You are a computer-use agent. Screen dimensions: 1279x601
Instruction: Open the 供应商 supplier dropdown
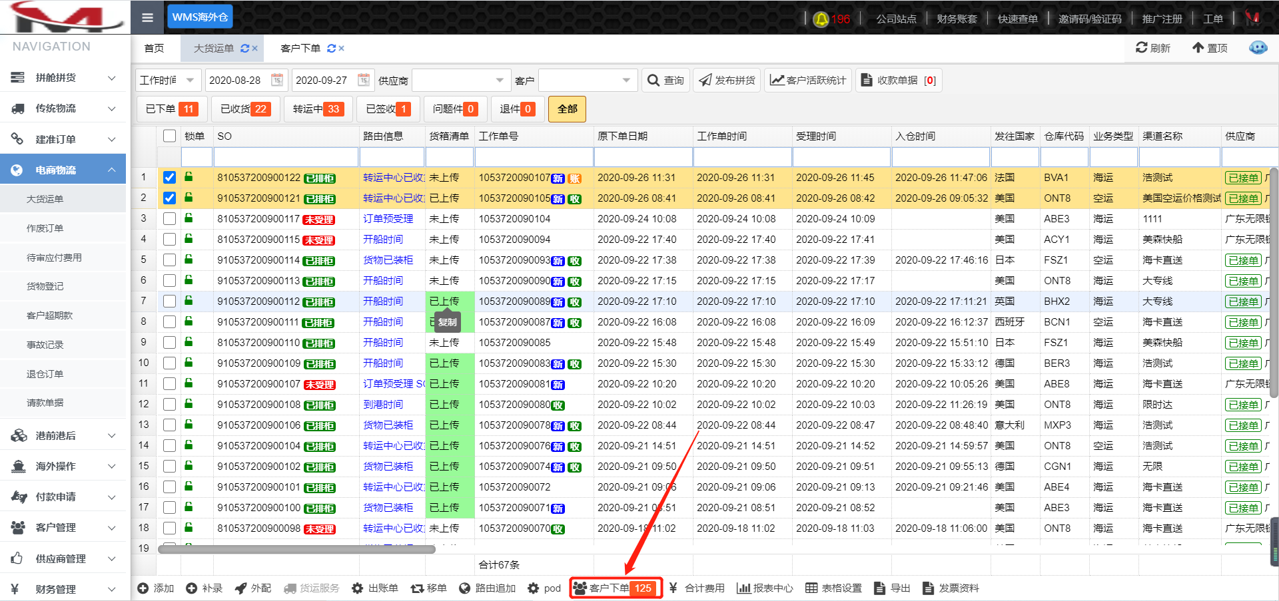tap(461, 81)
